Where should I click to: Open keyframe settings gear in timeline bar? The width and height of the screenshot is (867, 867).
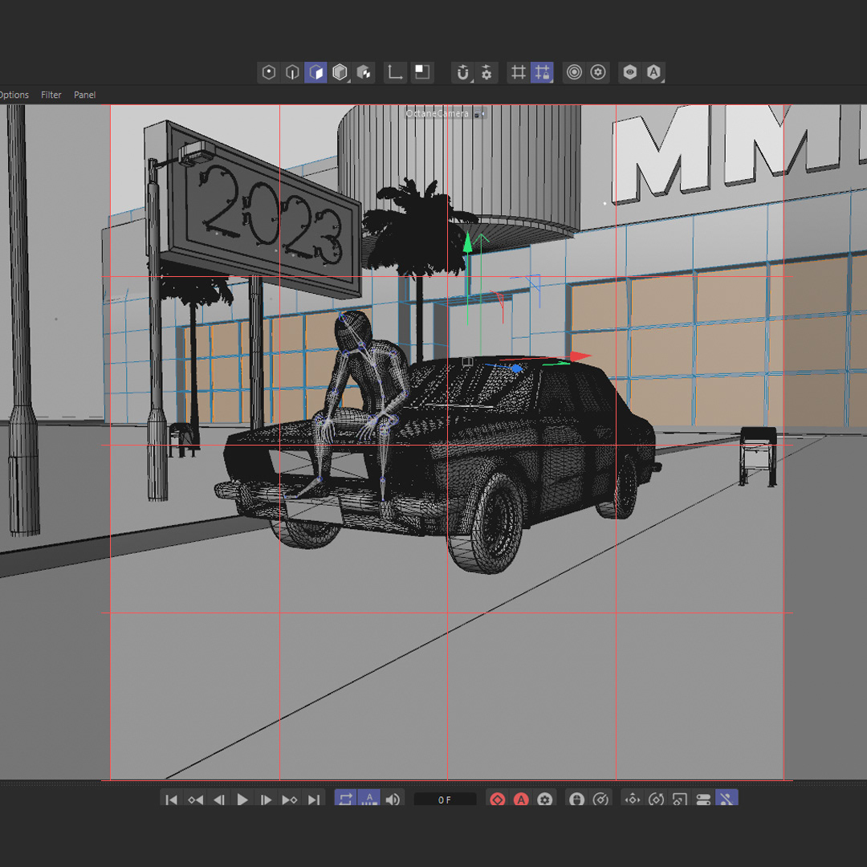(544, 800)
